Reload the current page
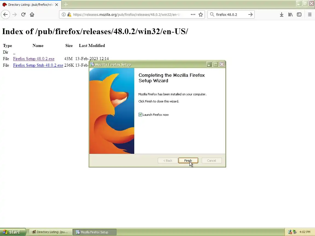Viewport: 315px width, 236px height. click(x=23, y=14)
